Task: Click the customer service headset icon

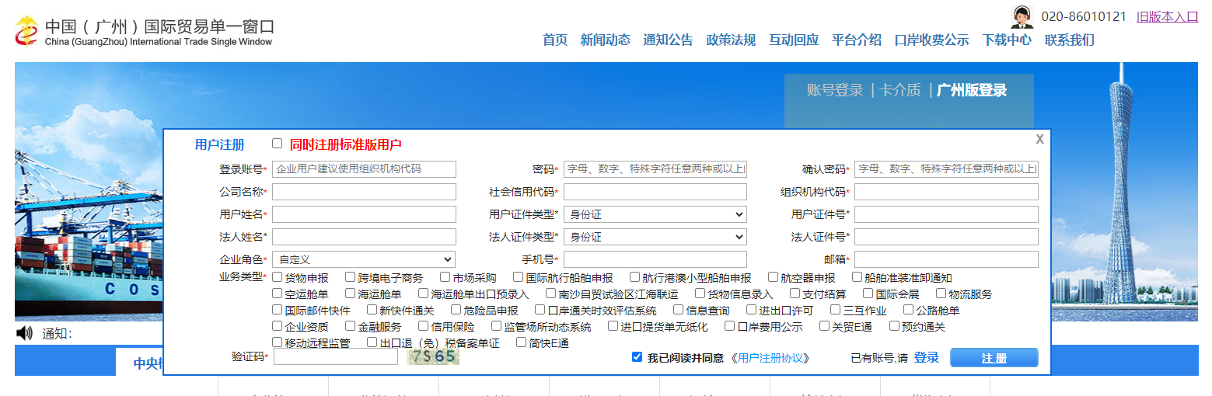Action: [x=1021, y=16]
